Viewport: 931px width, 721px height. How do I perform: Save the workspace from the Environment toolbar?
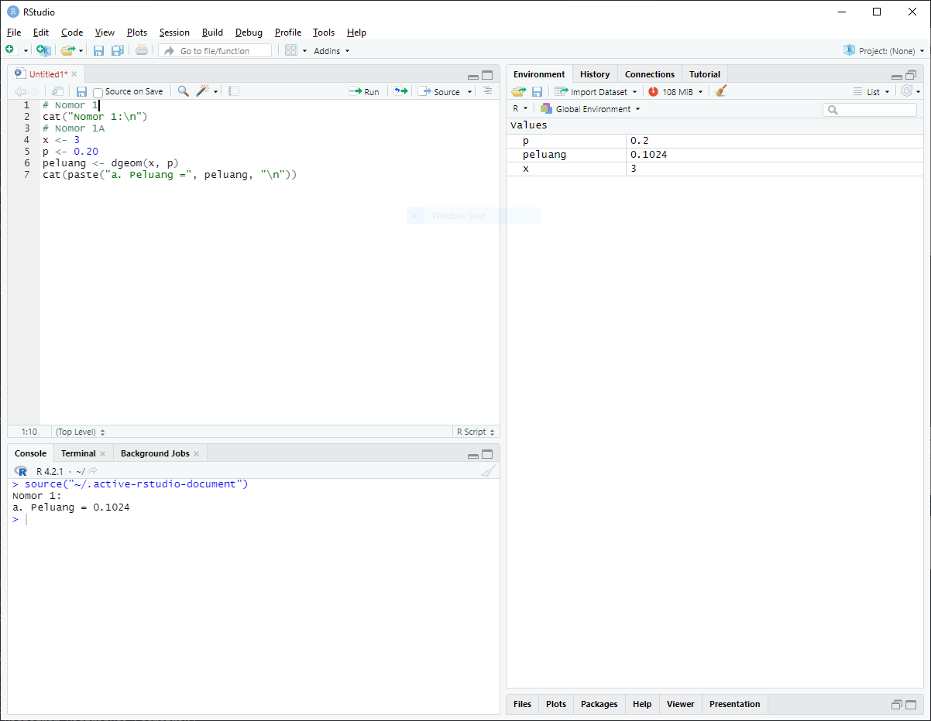pos(537,91)
